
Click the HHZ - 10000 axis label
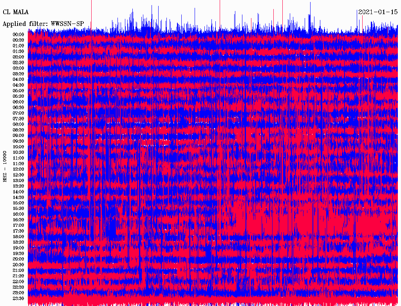[x=5, y=167]
